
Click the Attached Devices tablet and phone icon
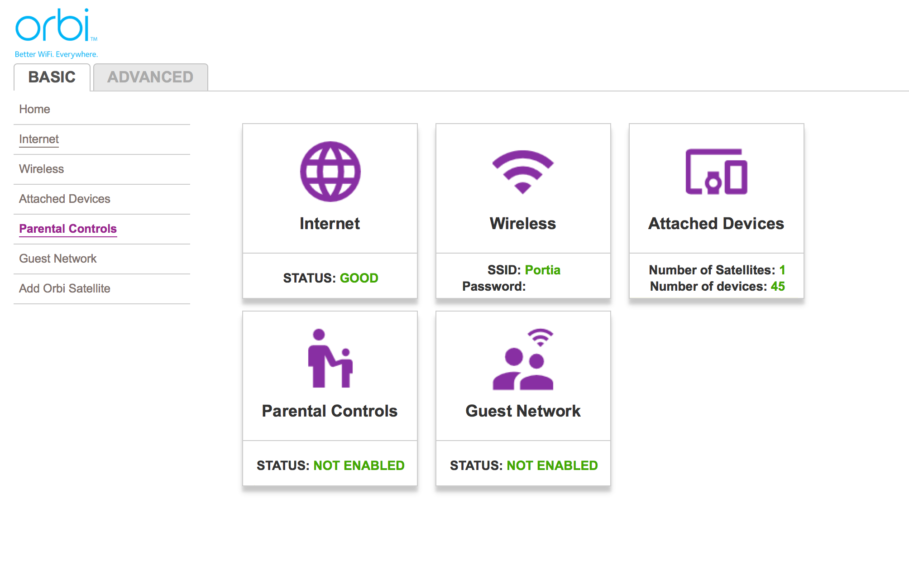[x=716, y=172]
